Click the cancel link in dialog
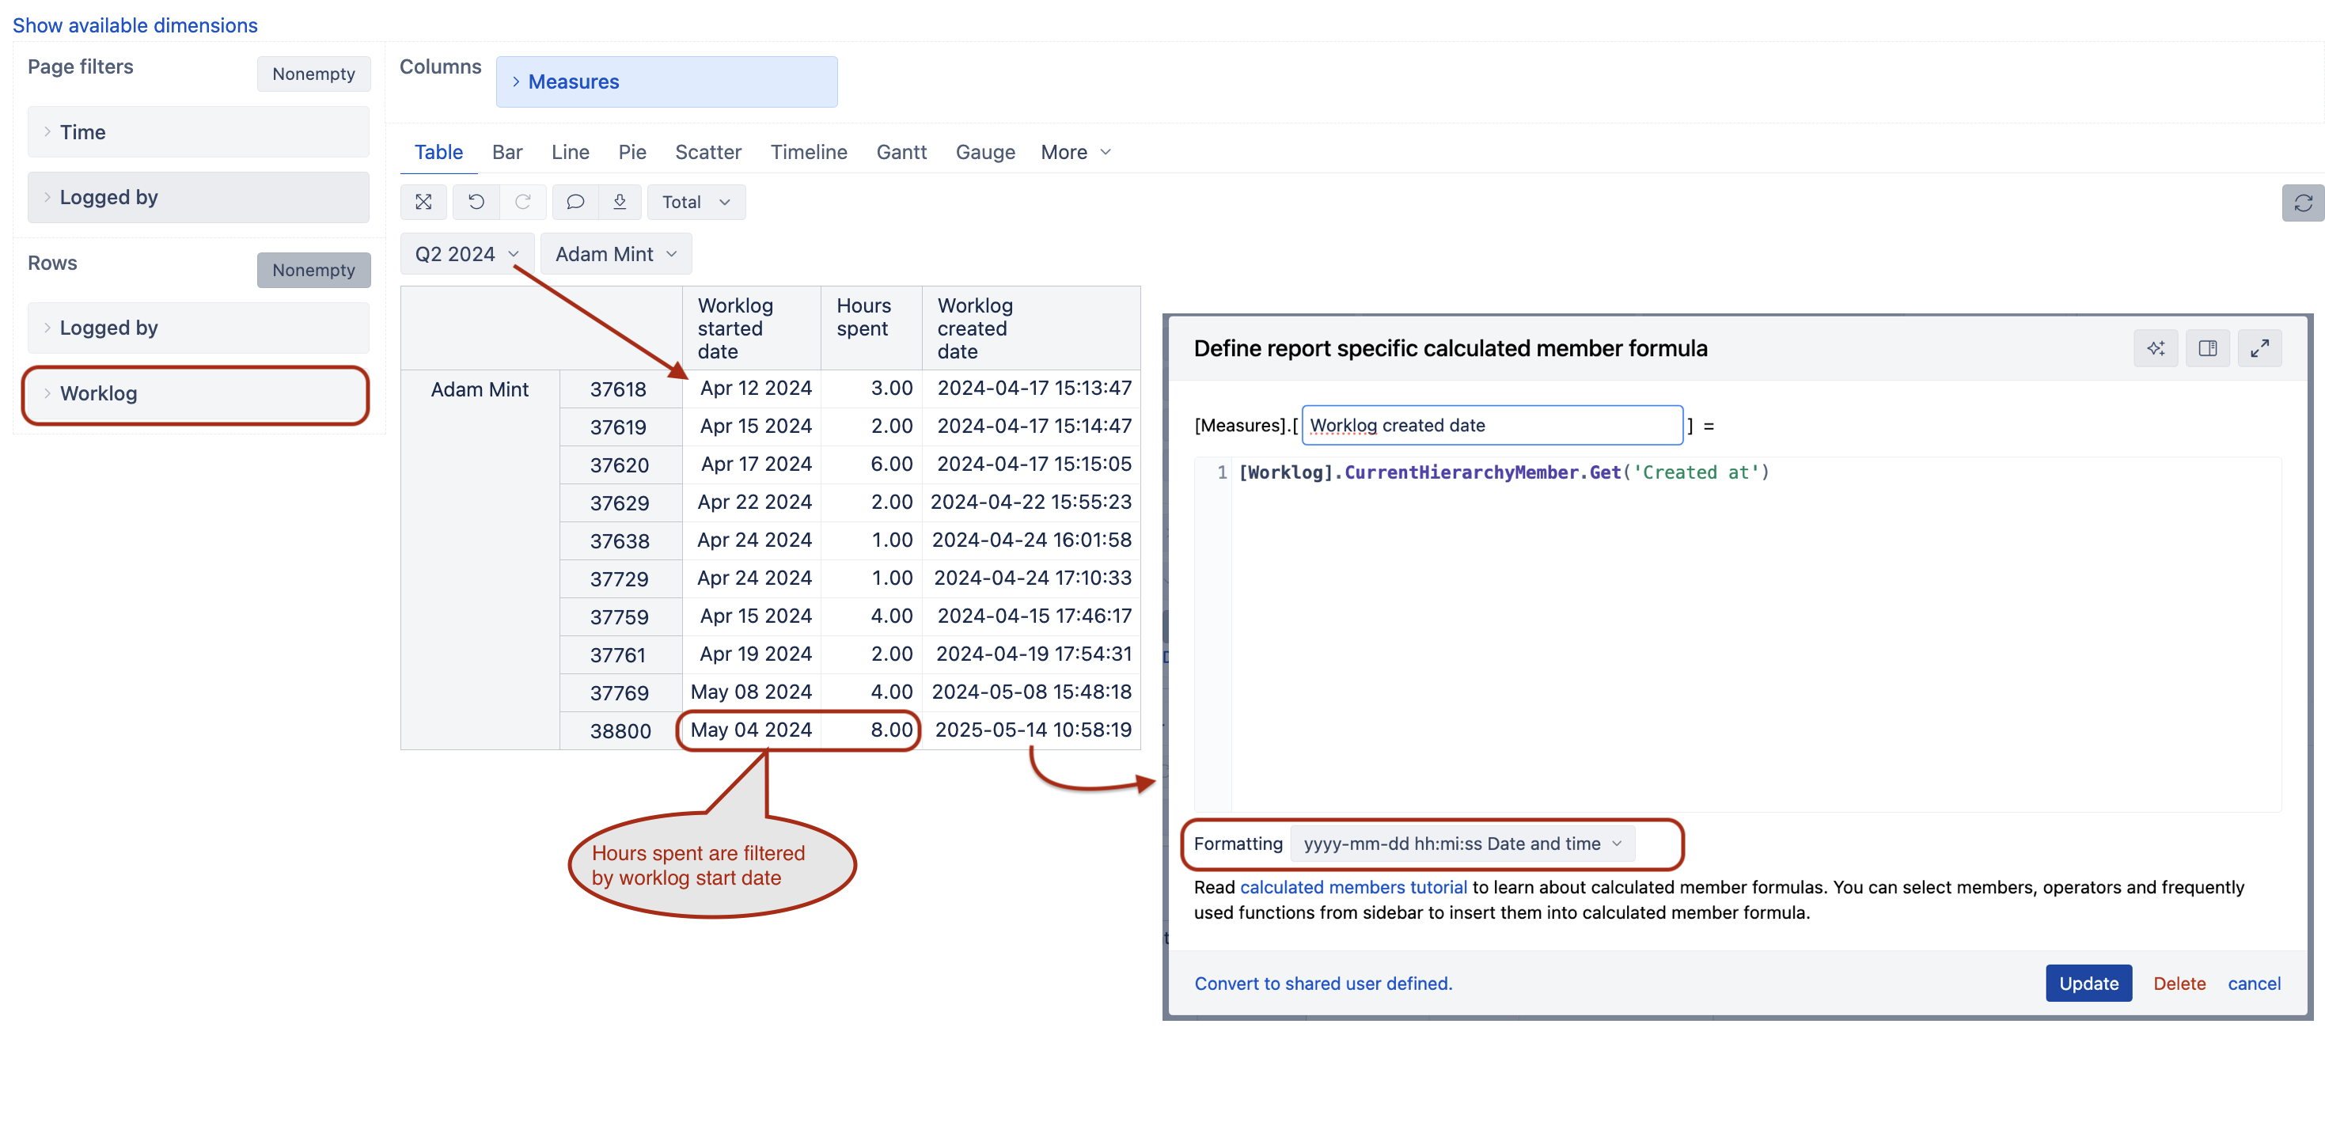This screenshot has width=2325, height=1130. 2254,984
